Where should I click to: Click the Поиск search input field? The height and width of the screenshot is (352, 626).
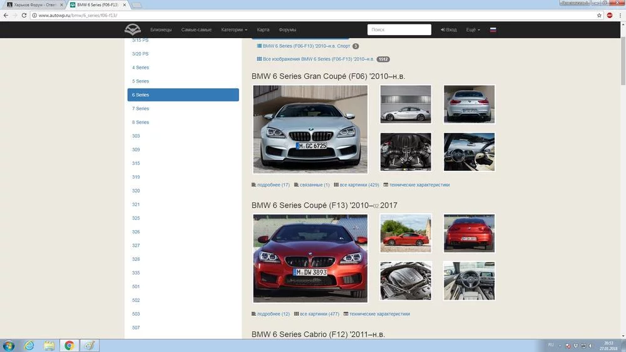(399, 29)
